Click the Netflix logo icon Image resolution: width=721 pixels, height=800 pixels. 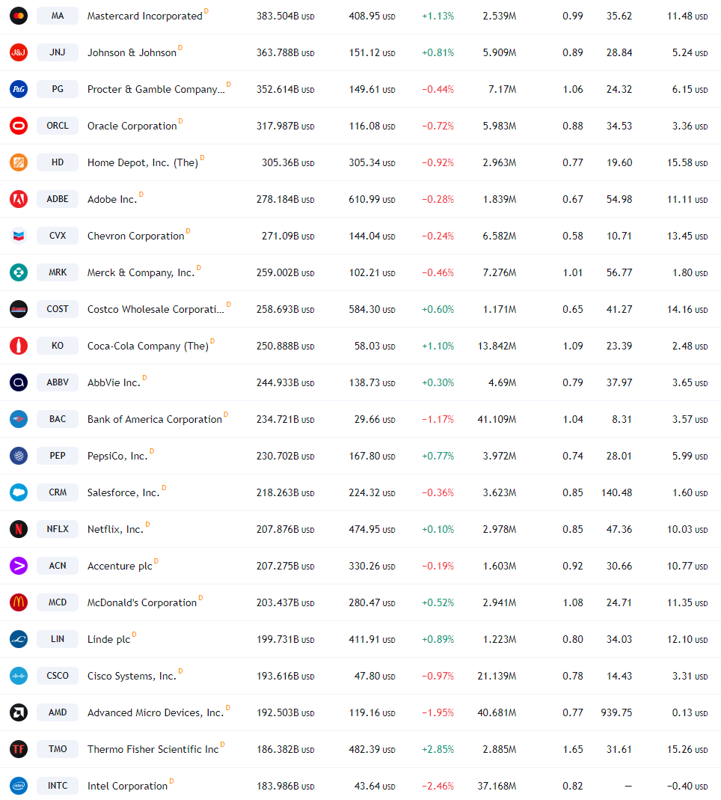tap(19, 529)
